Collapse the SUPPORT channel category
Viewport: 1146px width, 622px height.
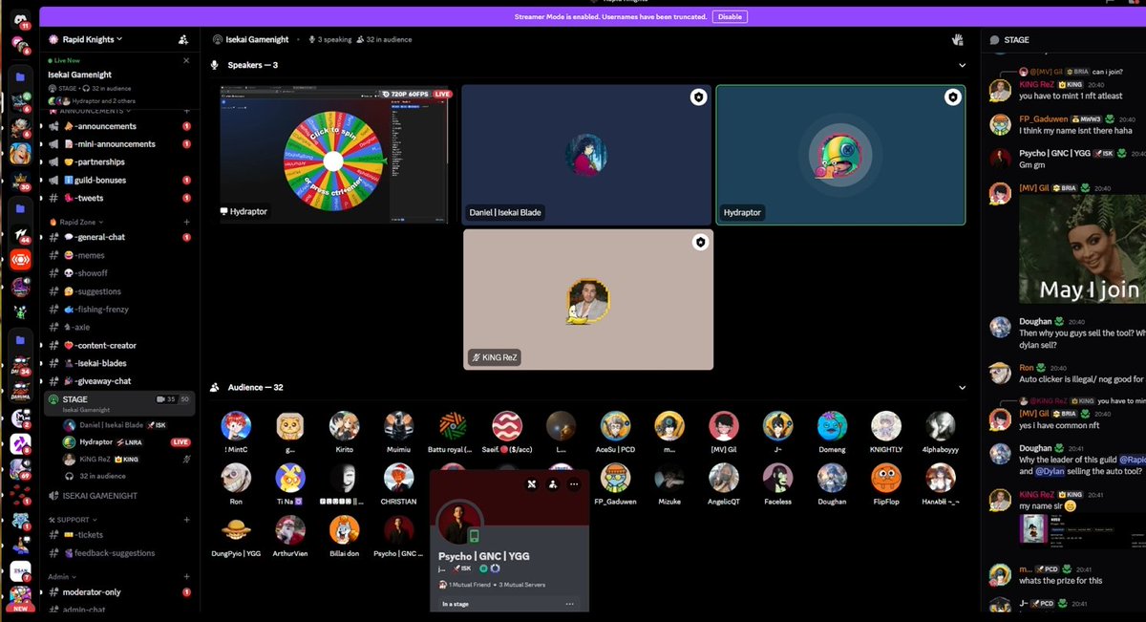(74, 521)
